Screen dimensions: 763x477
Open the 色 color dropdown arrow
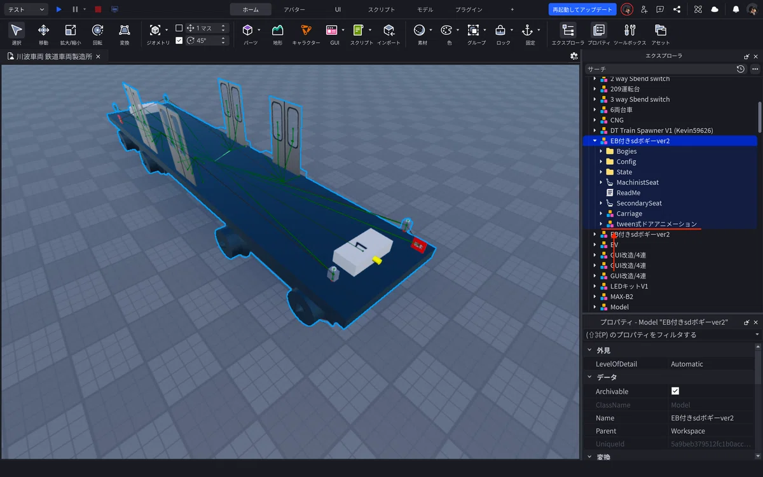pos(458,30)
